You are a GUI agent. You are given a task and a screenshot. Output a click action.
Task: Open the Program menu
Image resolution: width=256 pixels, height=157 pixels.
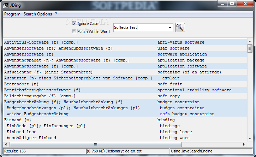coord(12,14)
